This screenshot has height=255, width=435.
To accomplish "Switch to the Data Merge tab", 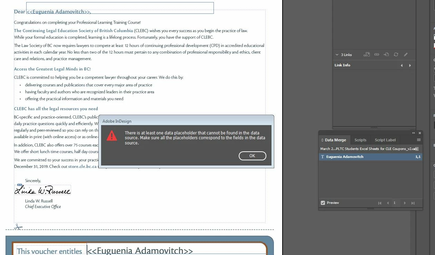I will click(x=335, y=140).
